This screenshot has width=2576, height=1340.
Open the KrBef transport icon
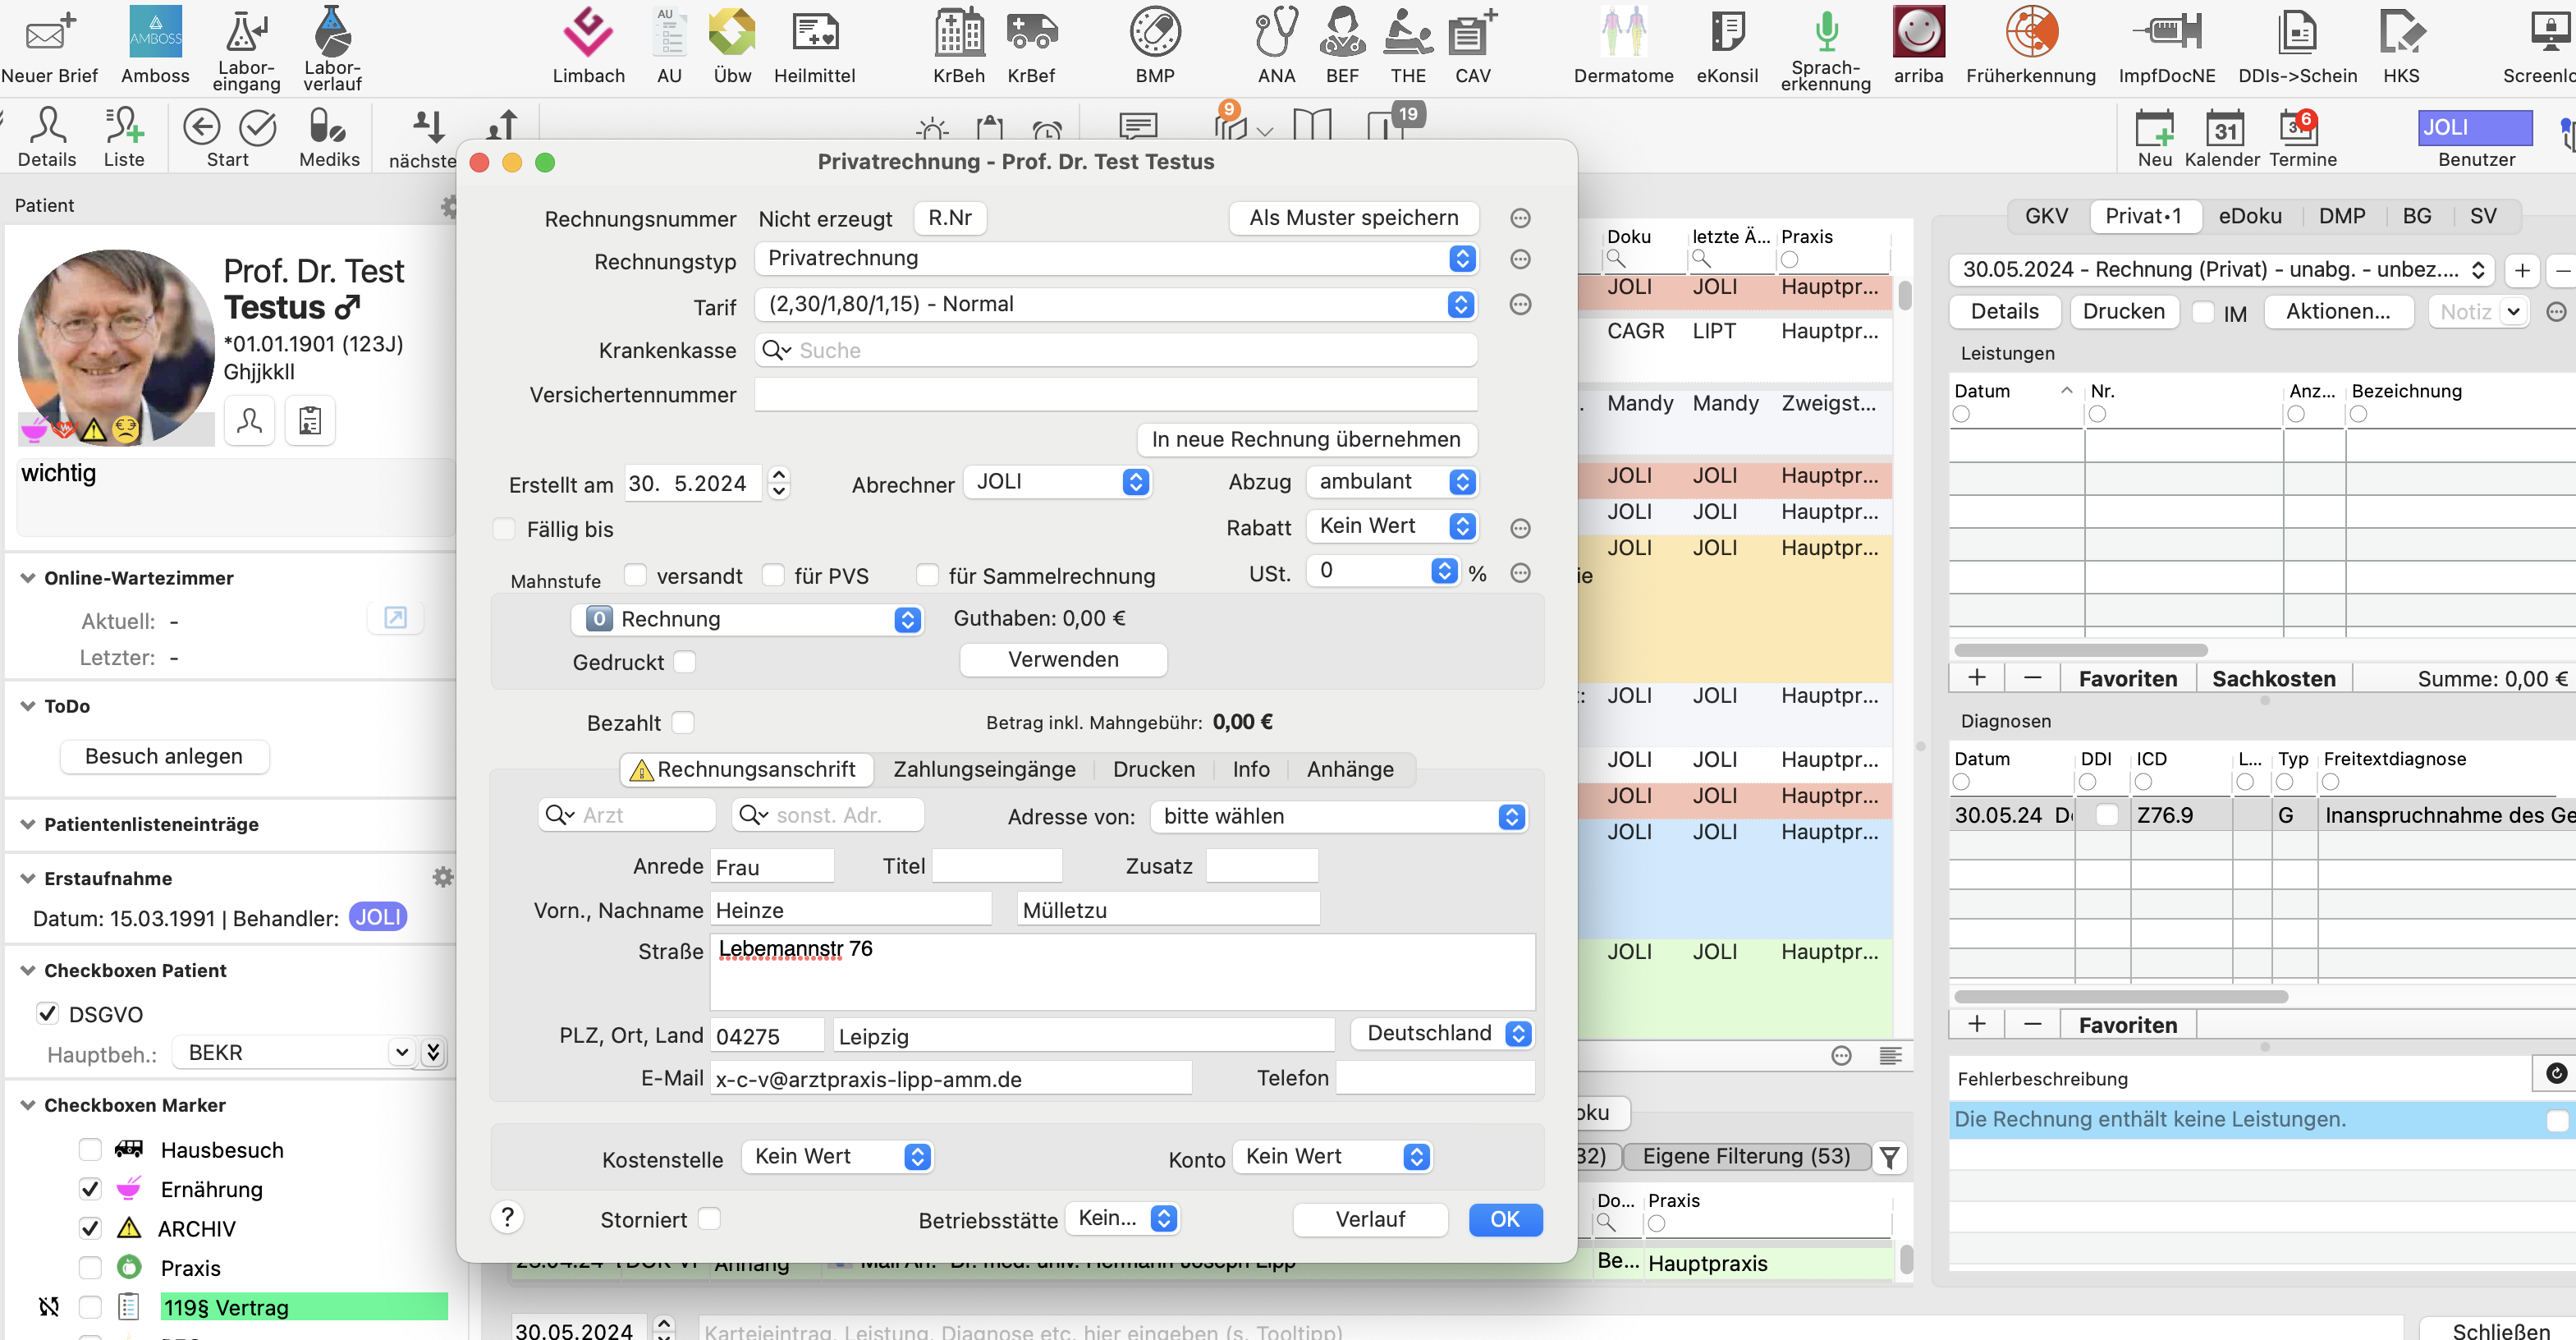pos(1031,45)
